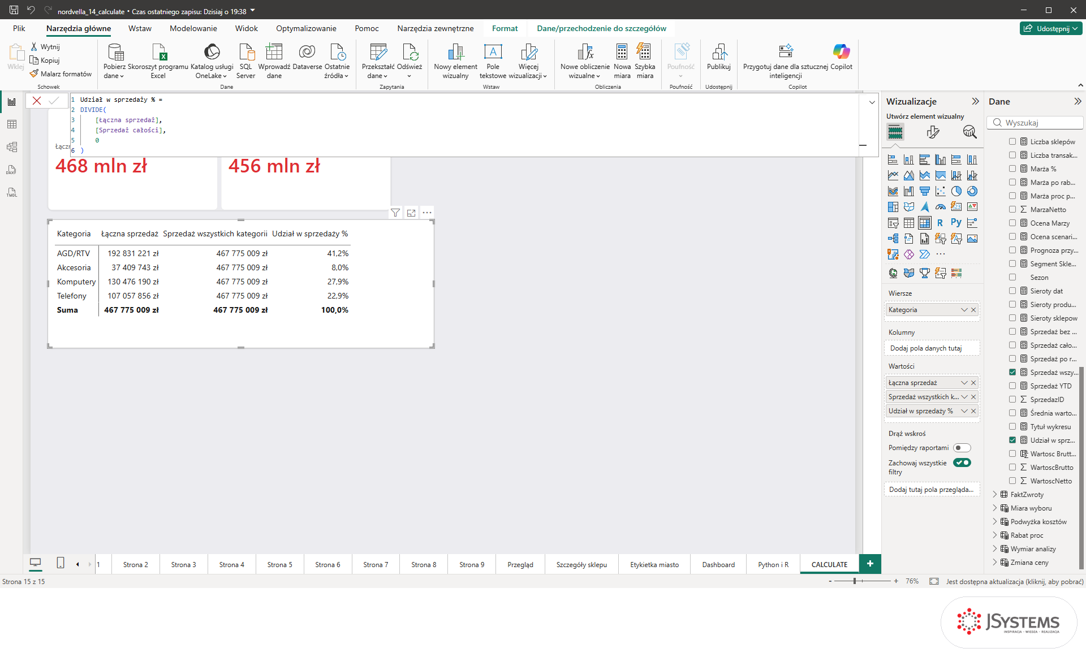1086x657 pixels.
Task: Click the Udostępnij share button
Action: (x=1051, y=28)
